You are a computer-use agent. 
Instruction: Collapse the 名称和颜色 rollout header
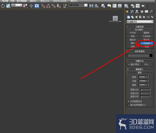pyautogui.click(x=140, y=51)
